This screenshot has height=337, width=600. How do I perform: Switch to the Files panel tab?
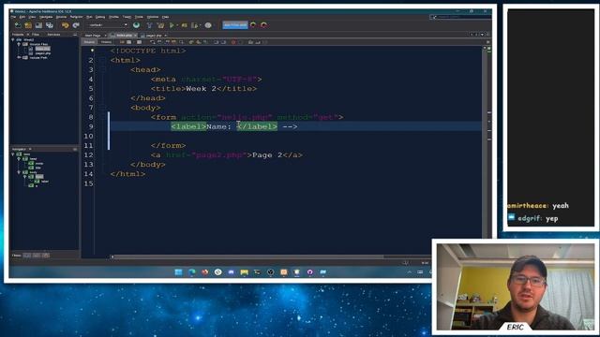point(36,35)
